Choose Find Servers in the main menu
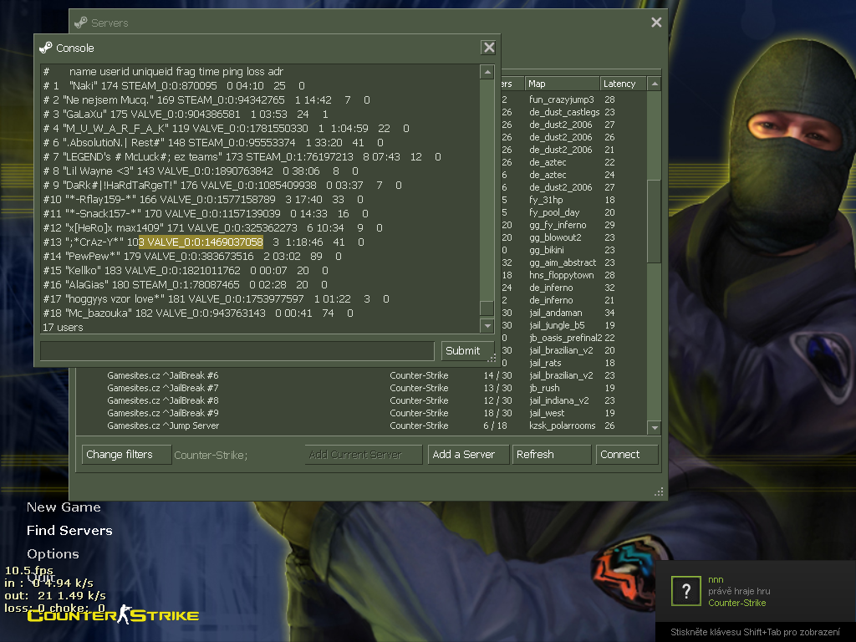 click(x=69, y=531)
